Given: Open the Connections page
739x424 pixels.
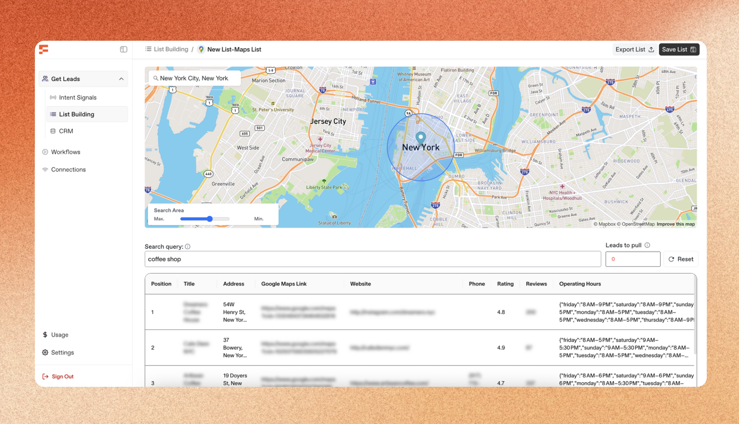Looking at the screenshot, I should point(68,170).
